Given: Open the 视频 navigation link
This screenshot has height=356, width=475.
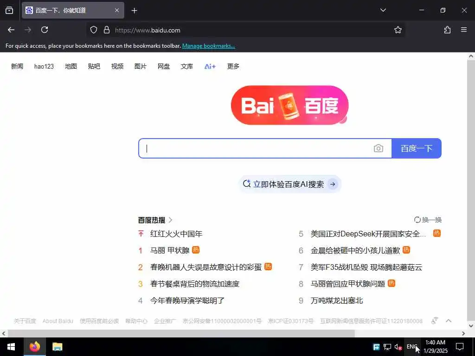Looking at the screenshot, I should 117,66.
